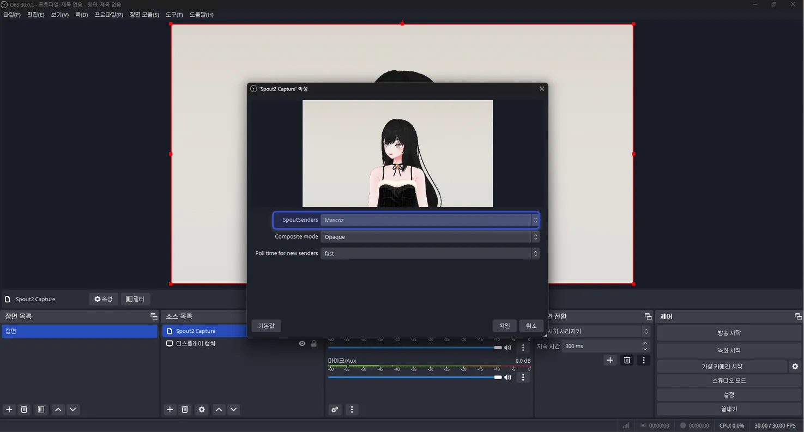Click the 확인 button in the properties dialog
Viewport: 804px width, 432px height.
(x=504, y=326)
